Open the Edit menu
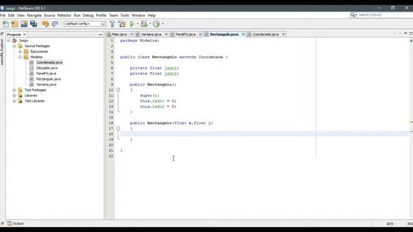Screen dimensions: 413x232 click(11, 15)
